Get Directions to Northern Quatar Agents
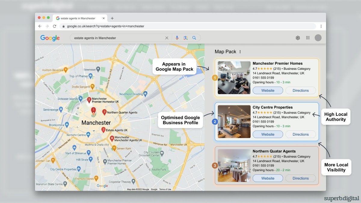Screen dimensions: 361x203 click(x=301, y=178)
